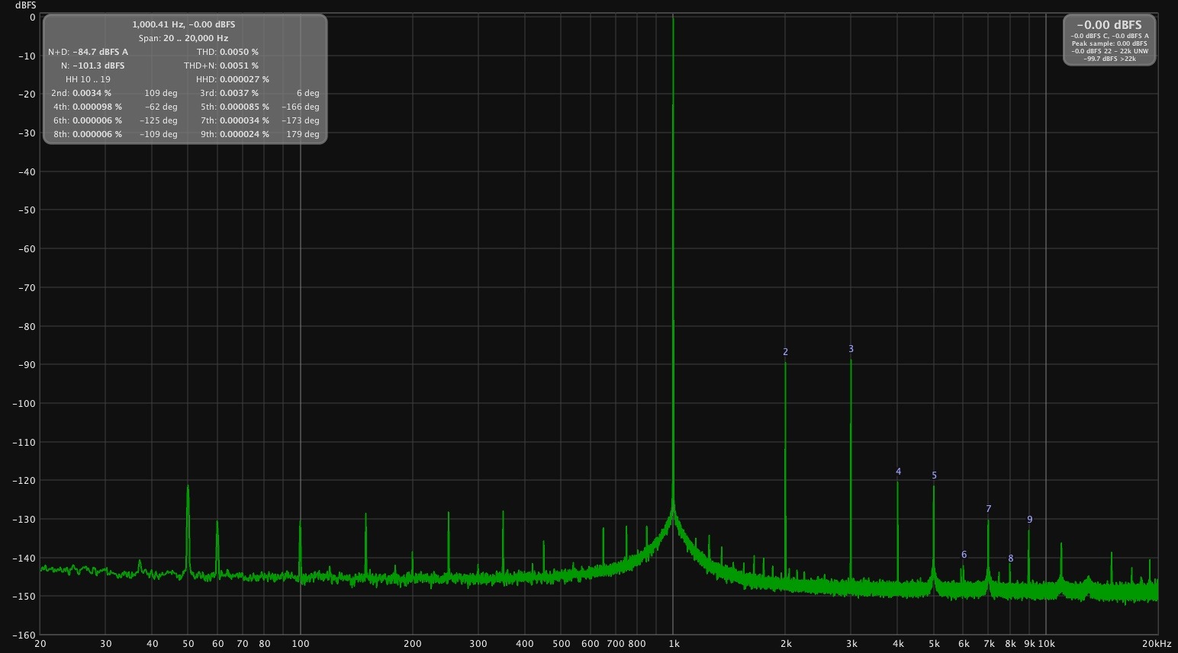Click the 20kHz frequency axis label

coord(1157,644)
